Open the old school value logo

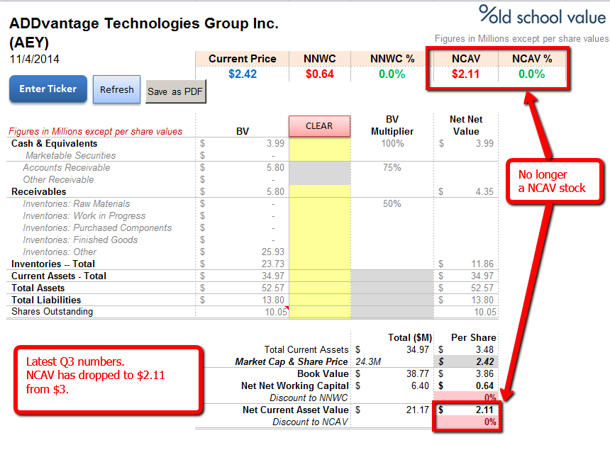point(543,15)
